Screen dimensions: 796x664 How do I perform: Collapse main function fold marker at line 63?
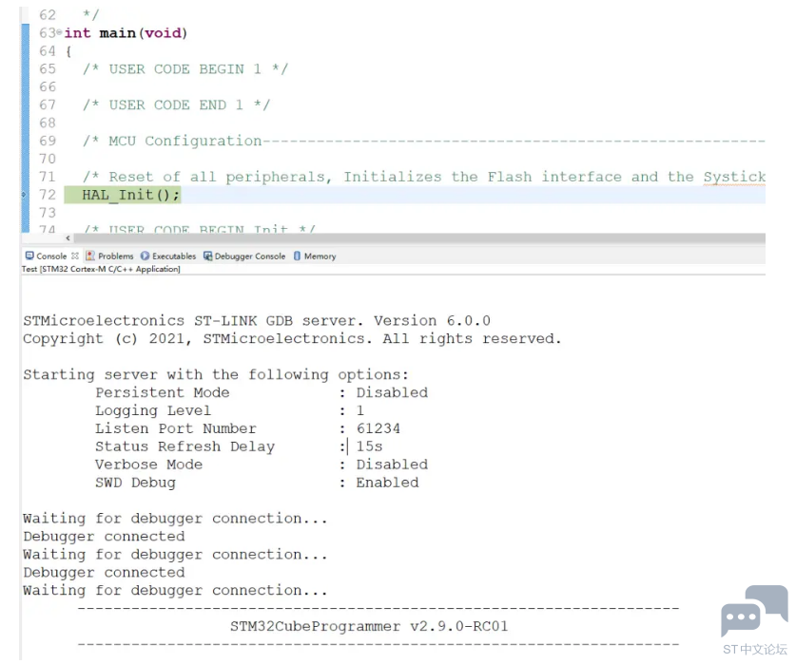(59, 33)
